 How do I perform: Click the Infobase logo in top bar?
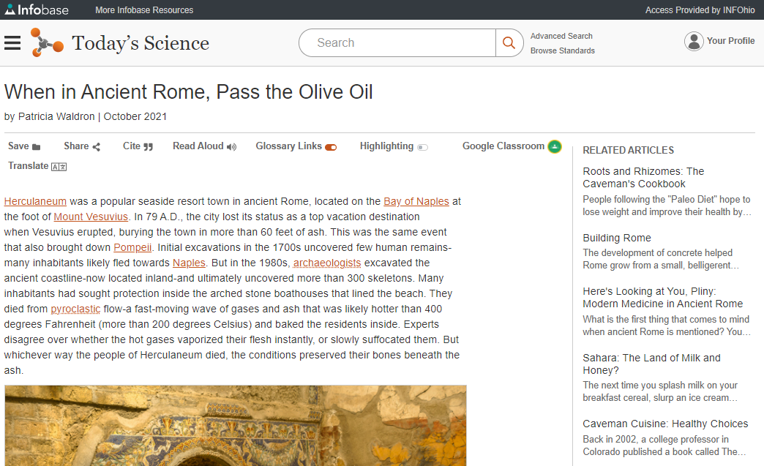click(37, 10)
